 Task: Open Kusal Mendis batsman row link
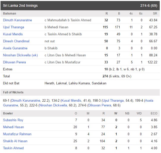tap(13, 34)
